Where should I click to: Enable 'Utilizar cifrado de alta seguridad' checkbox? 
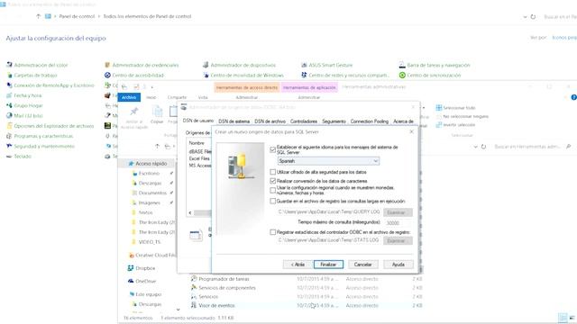point(272,172)
